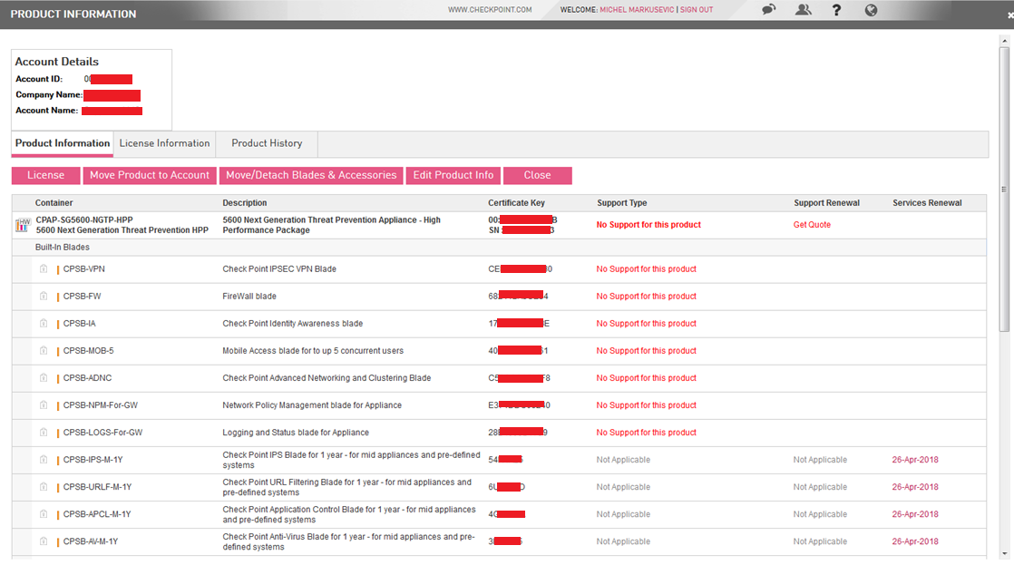Screen dimensions: 1014x565
Task: Open the users icon in header
Action: click(x=804, y=10)
